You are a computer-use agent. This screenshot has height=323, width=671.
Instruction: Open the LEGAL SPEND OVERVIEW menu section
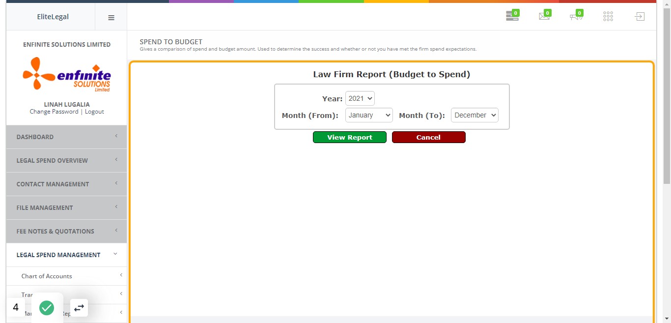66,160
